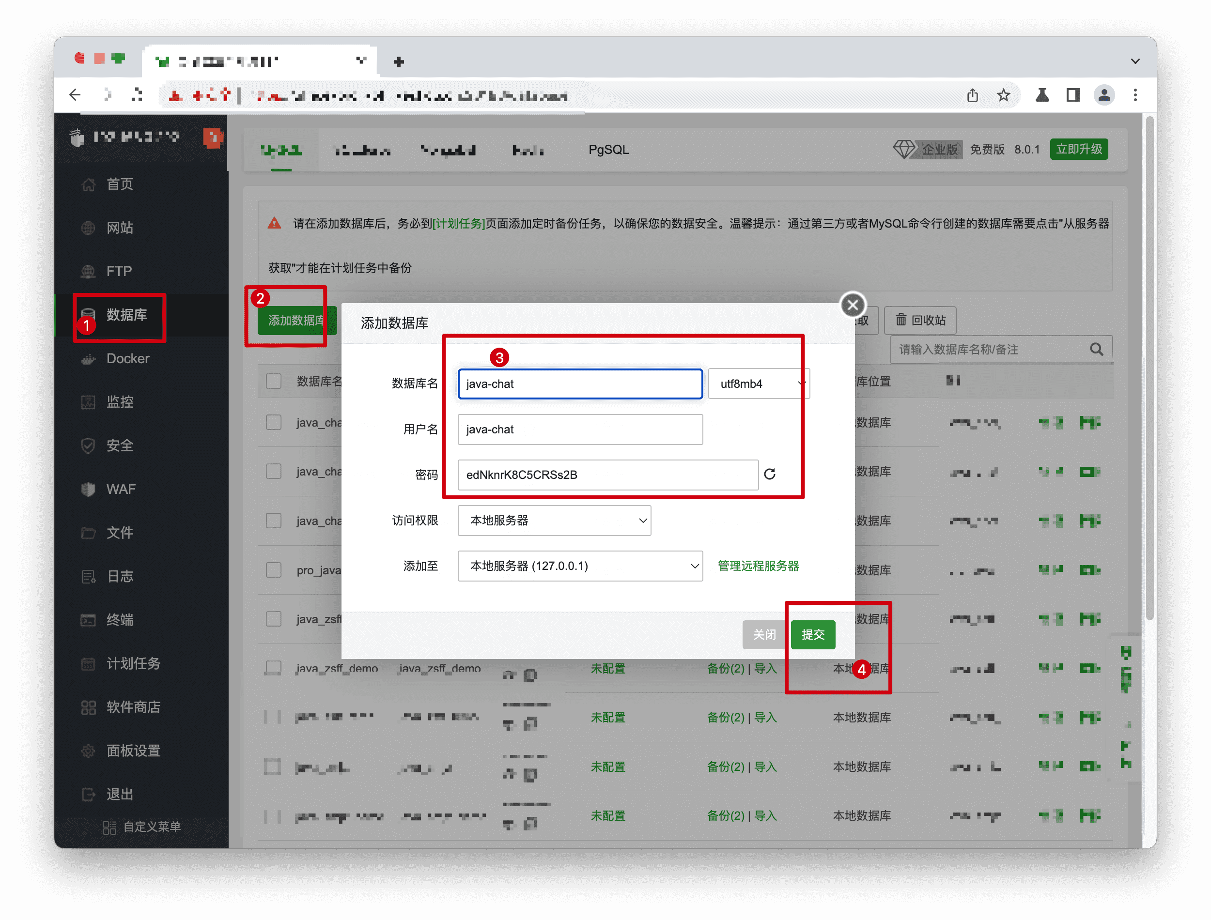Viewport: 1211px width, 920px height.
Task: Open the 计划任务 scheduled tasks menu
Action: coord(133,664)
